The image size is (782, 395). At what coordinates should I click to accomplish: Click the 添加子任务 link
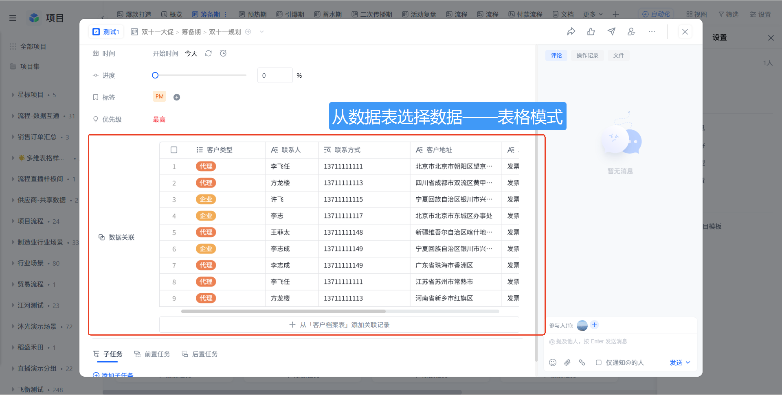[x=113, y=375]
